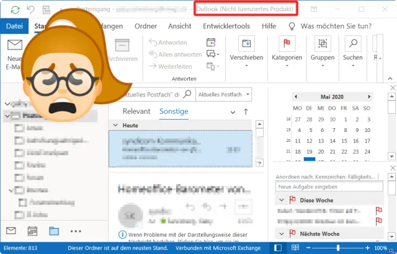Image resolution: width=397 pixels, height=254 pixels.
Task: Go to next month in calendar
Action: (x=370, y=97)
